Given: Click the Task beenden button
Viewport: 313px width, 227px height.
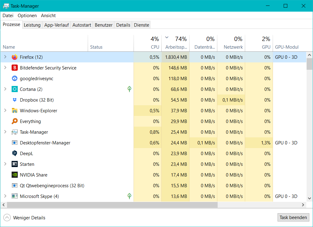Looking at the screenshot, I should 293,218.
